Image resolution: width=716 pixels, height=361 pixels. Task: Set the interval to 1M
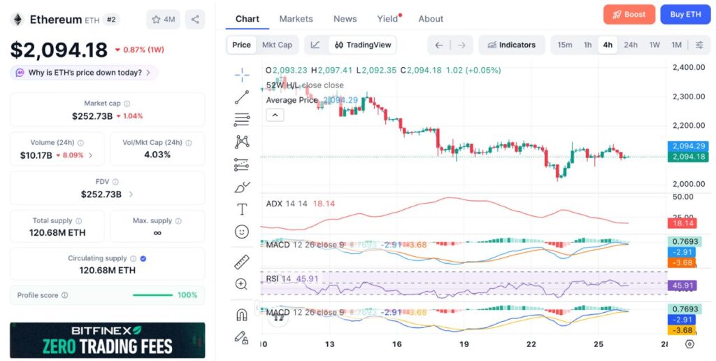click(x=676, y=45)
